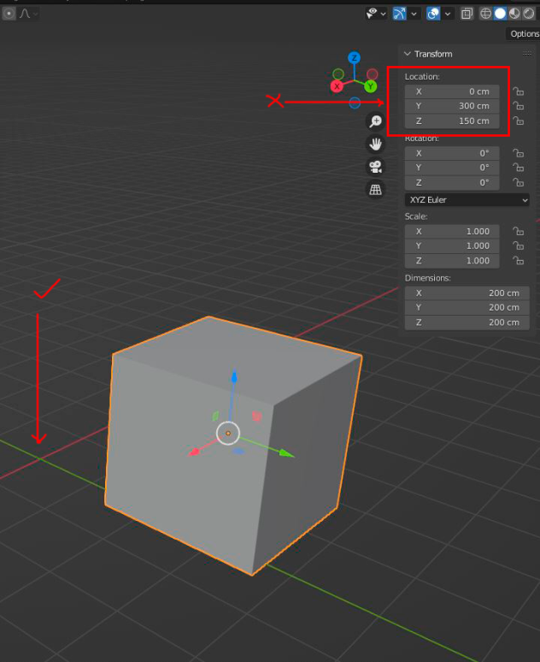Screen dimensions: 540x662
Task: Click the Rotation Y field
Action: [452, 168]
